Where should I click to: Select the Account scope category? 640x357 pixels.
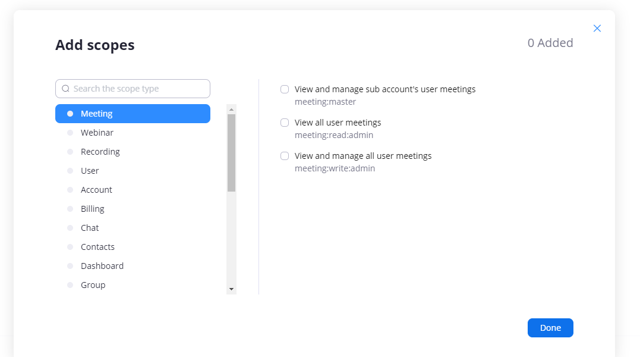[96, 190]
